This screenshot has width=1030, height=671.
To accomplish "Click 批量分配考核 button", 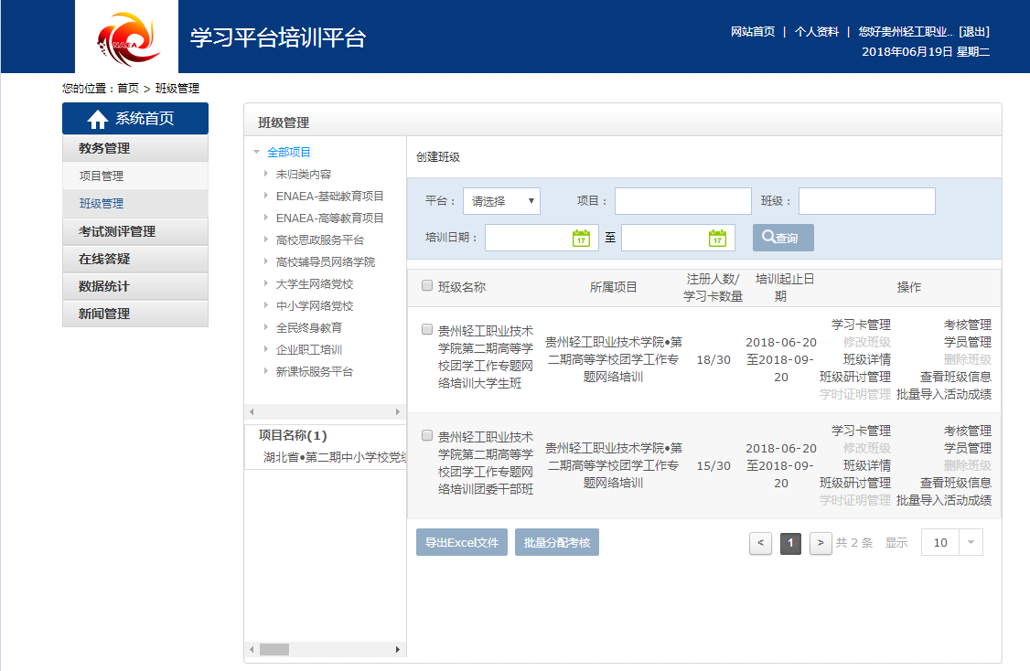I will tap(557, 542).
